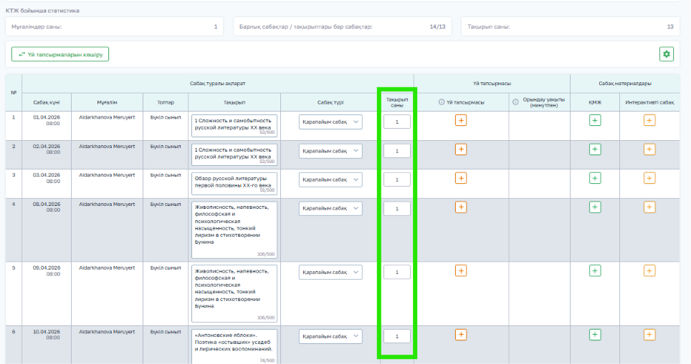
Task: Click the Тақырып саны statistic showing 13
Action: tap(571, 26)
